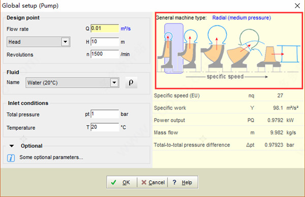Close the Global setup dialog
This screenshot has width=305, height=197.
click(x=297, y=6)
